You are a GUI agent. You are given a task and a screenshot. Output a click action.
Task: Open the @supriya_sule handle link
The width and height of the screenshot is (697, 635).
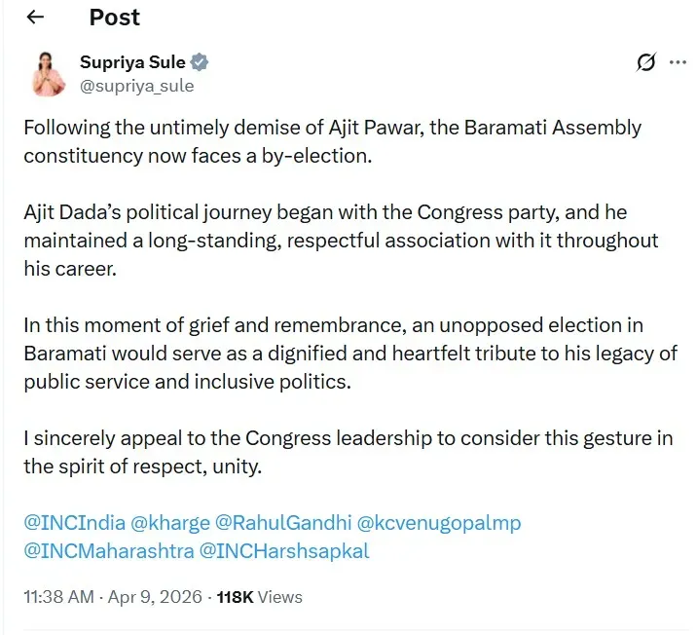(x=136, y=86)
